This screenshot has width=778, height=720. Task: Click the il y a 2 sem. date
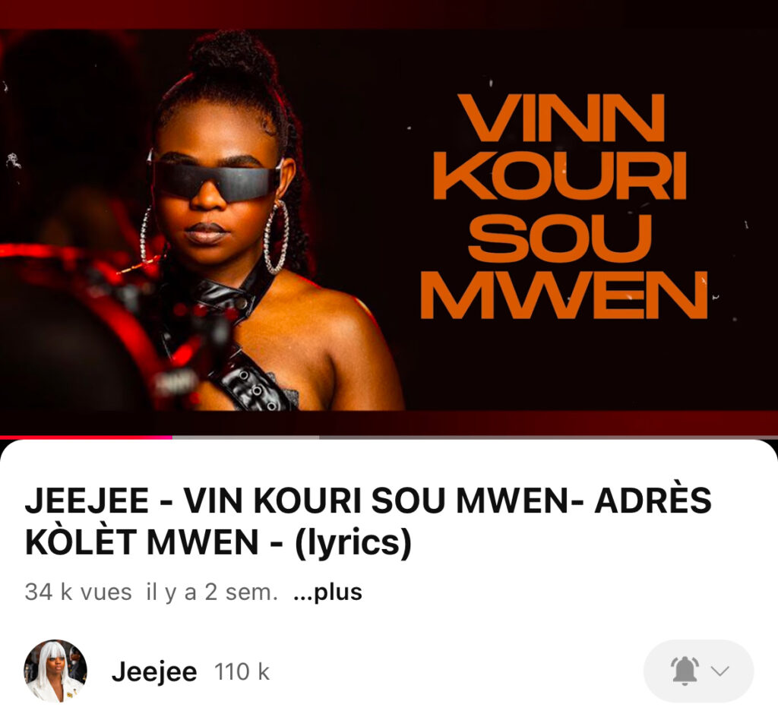(x=212, y=592)
